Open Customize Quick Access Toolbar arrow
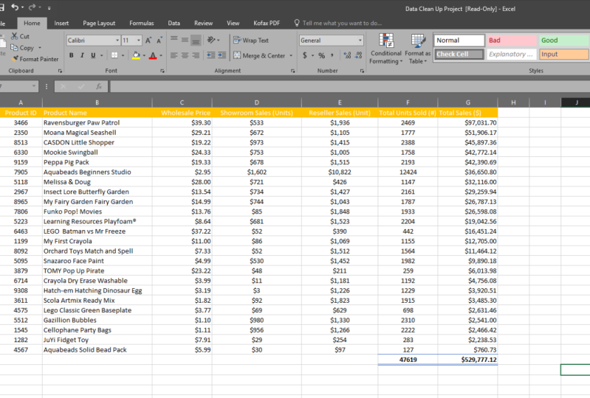Screen dimensions: 590x398 (x=49, y=7)
